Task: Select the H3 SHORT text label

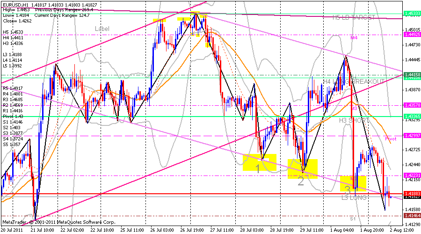Action: (354, 120)
